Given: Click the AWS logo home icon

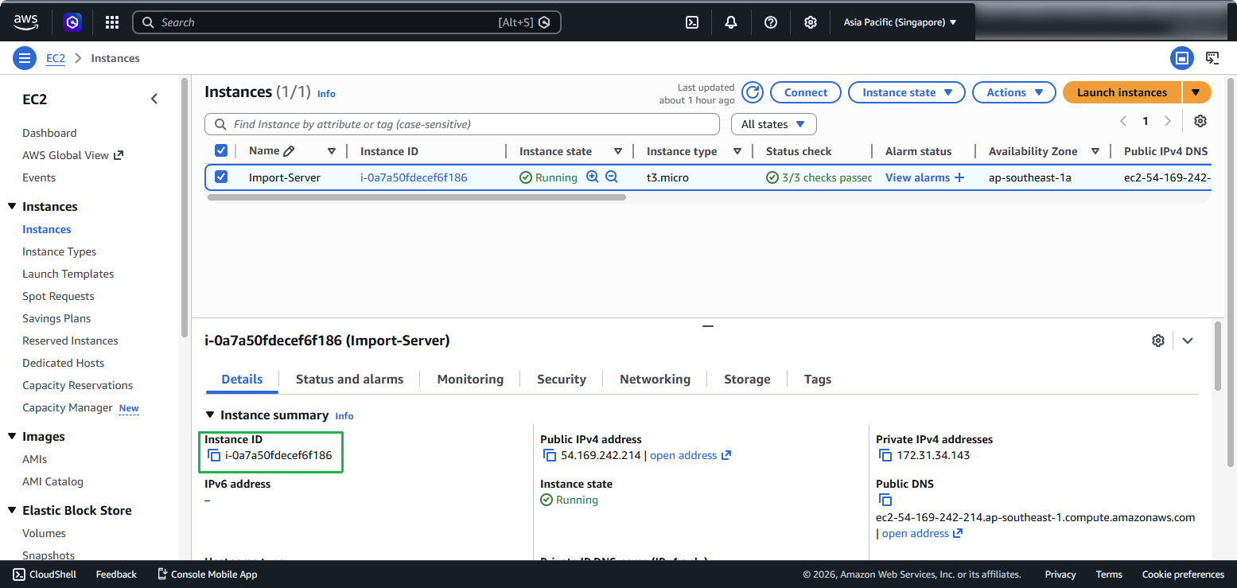Looking at the screenshot, I should coord(26,22).
